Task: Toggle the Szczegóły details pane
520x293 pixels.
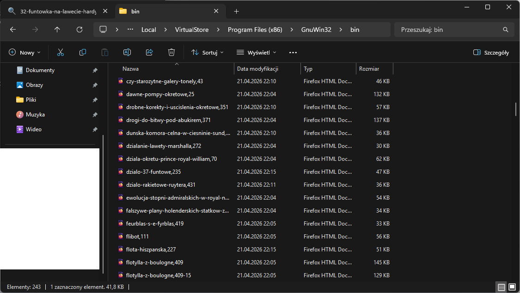Action: (x=491, y=53)
